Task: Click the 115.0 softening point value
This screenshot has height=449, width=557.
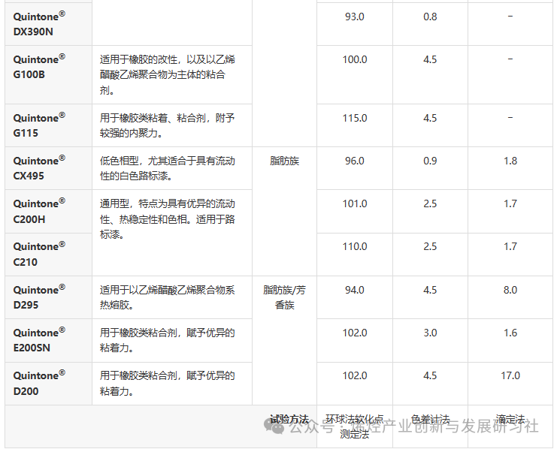Action: tap(355, 118)
